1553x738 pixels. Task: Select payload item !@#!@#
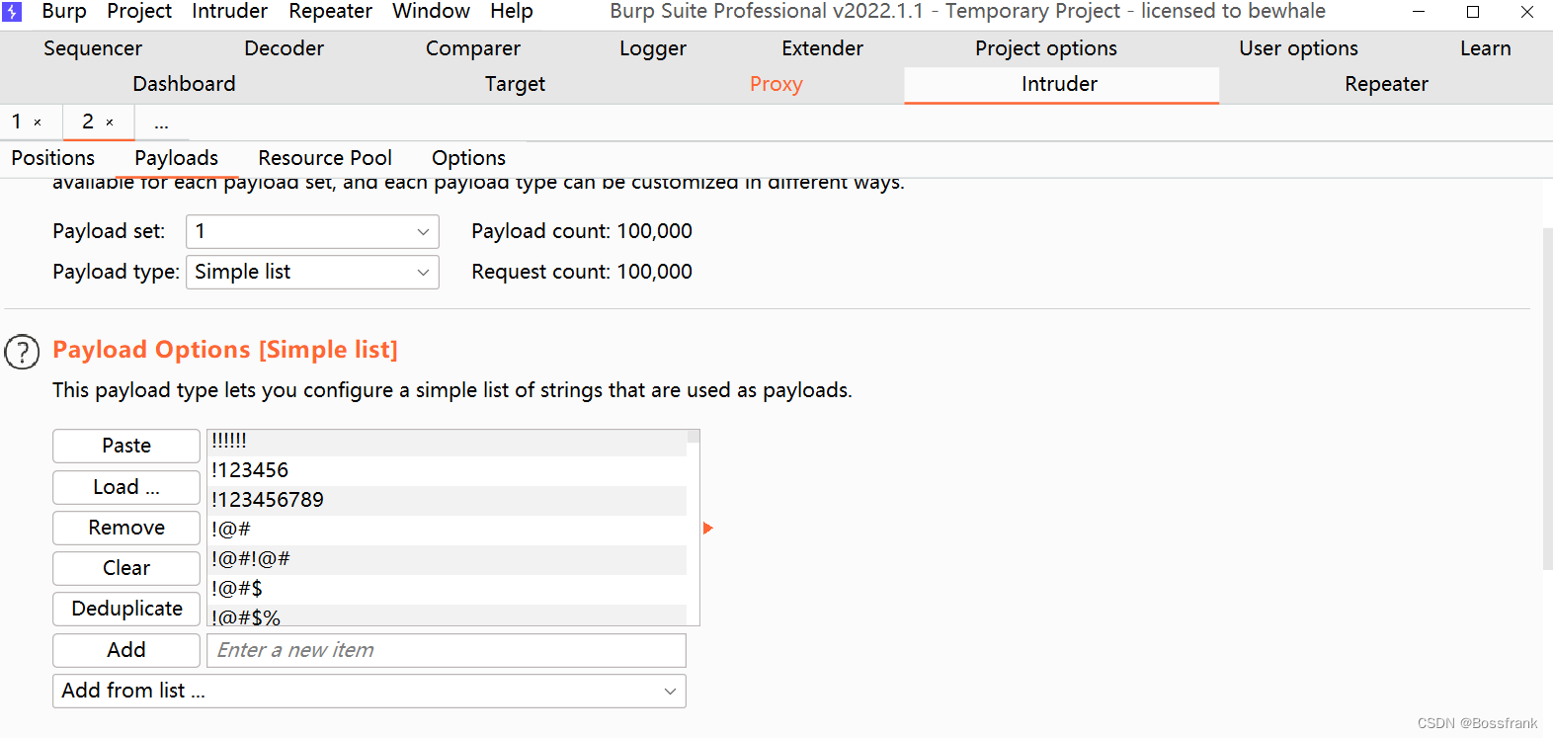(447, 559)
